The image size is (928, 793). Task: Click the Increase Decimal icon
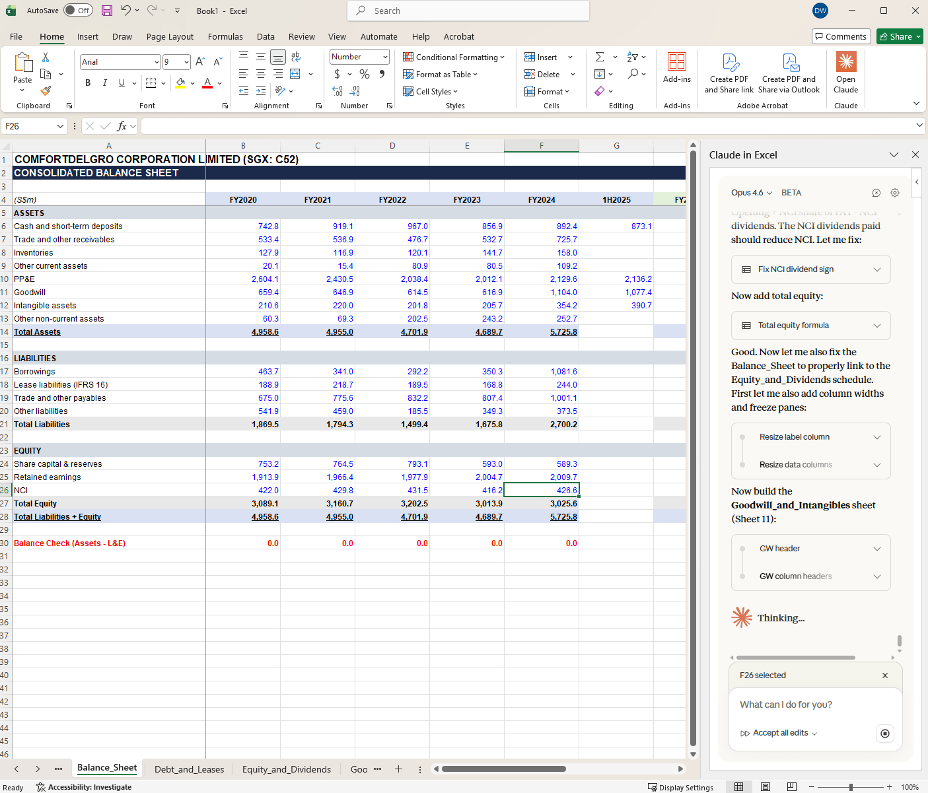tap(338, 91)
